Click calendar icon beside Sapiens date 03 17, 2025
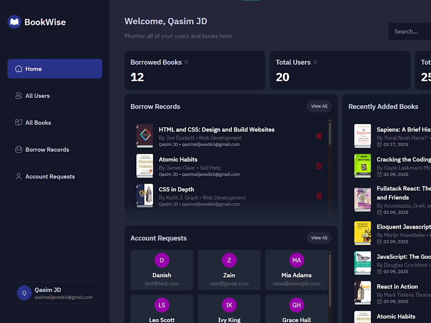This screenshot has width=431, height=323. tap(379, 144)
